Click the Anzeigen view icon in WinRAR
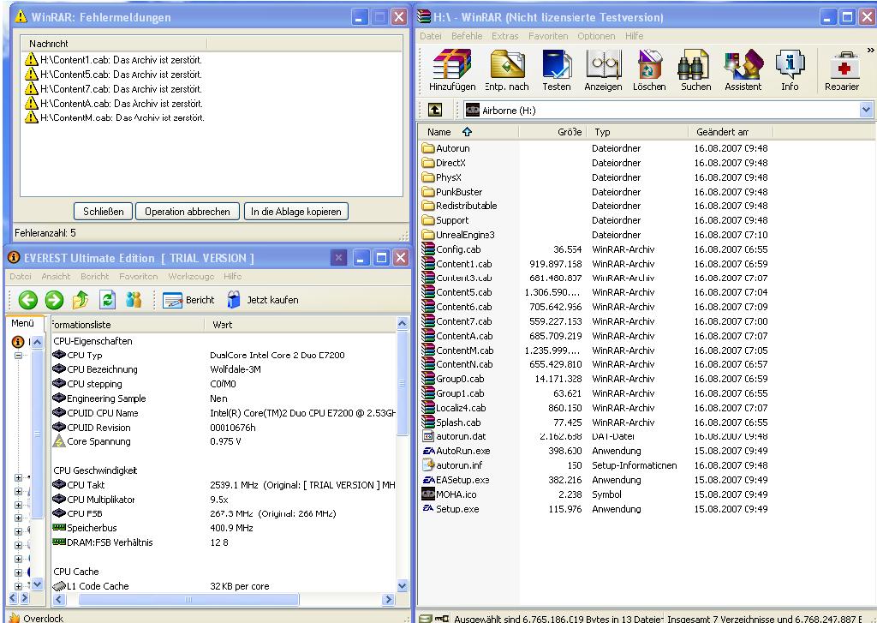The height and width of the screenshot is (623, 877). tap(603, 69)
